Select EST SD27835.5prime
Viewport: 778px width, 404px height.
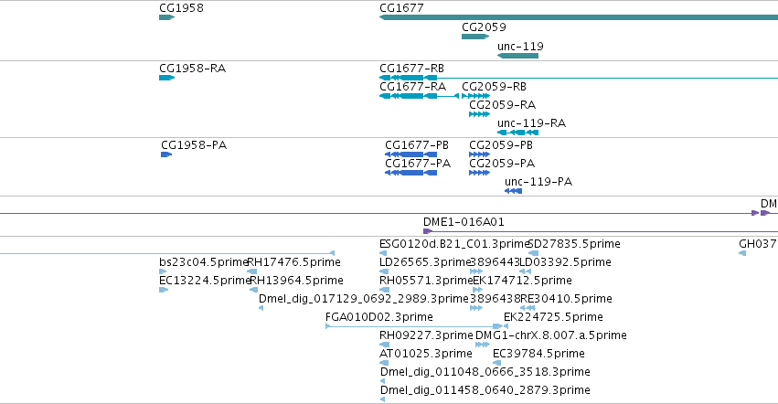pyautogui.click(x=574, y=244)
